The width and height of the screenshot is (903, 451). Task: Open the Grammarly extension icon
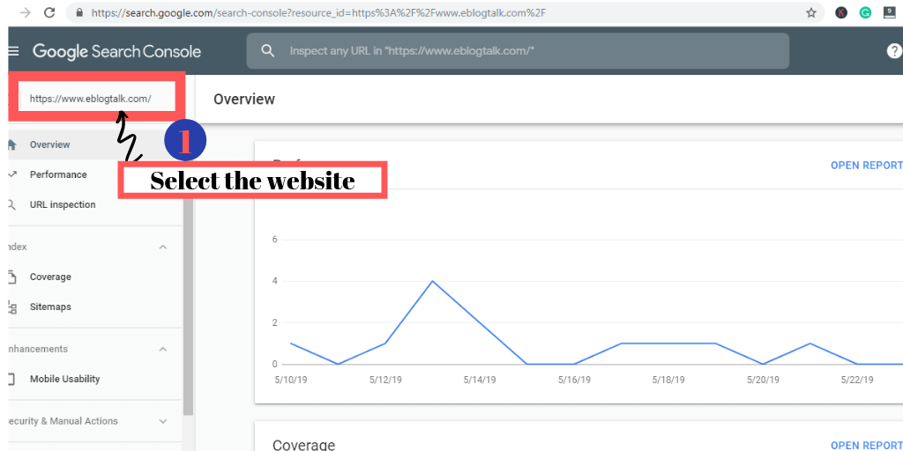(865, 12)
